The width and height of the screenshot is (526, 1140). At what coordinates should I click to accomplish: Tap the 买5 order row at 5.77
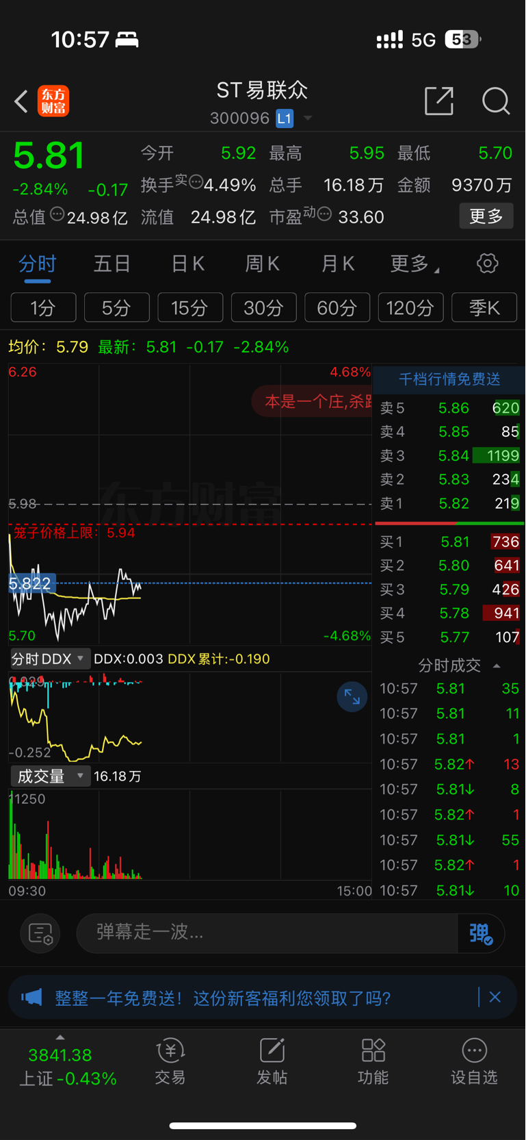coord(449,637)
